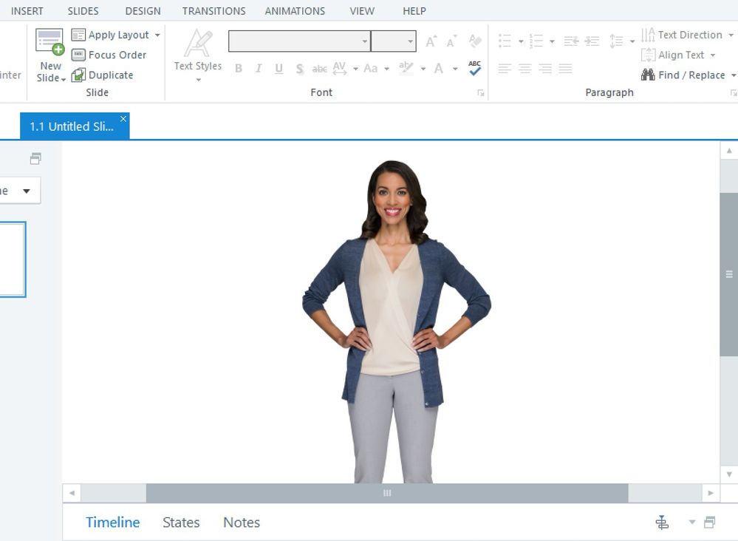Click the New Slide icon
This screenshot has height=541, width=738.
[49, 42]
